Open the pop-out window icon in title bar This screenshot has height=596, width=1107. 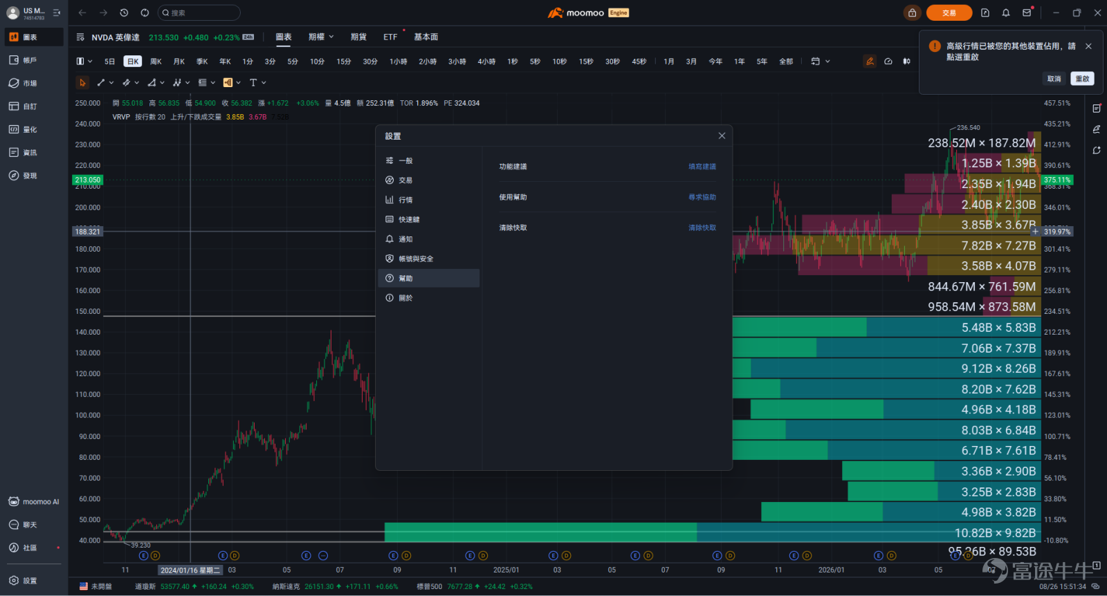(985, 12)
